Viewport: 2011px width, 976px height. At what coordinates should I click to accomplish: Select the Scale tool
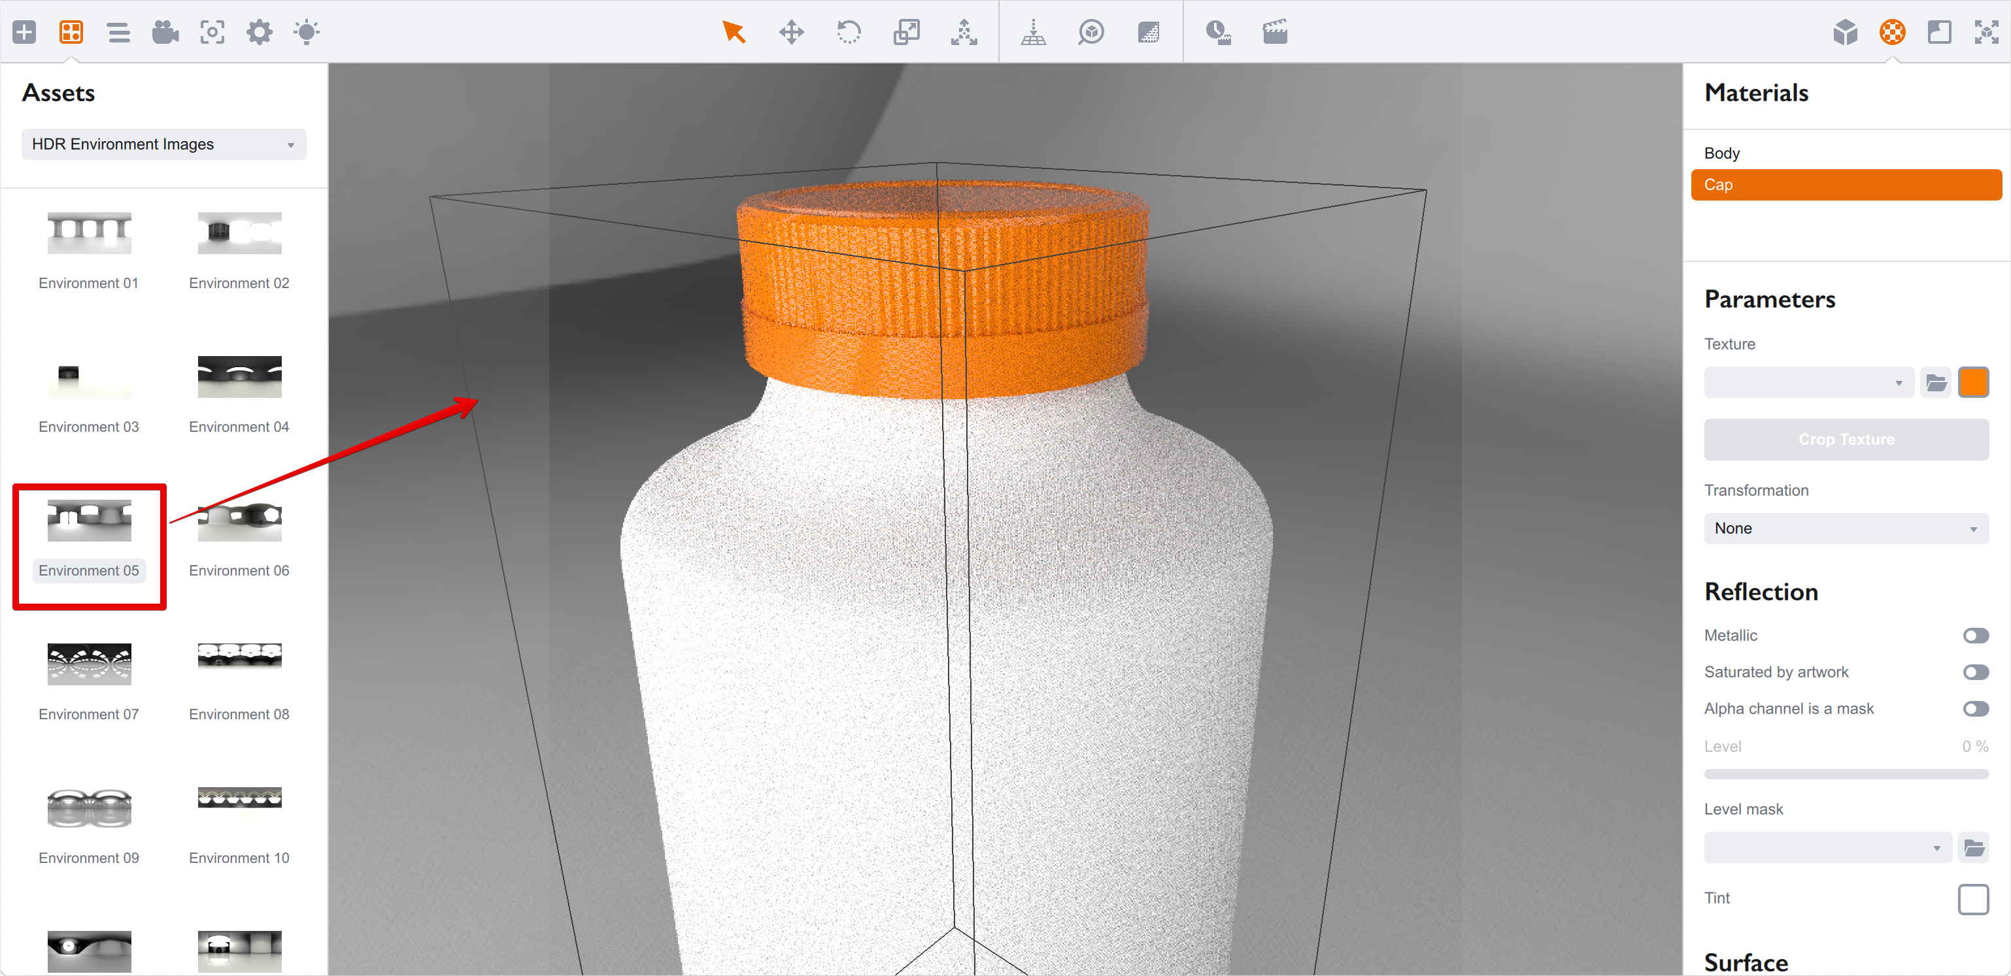point(906,32)
